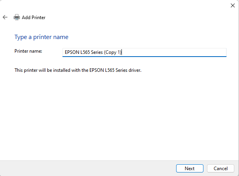This screenshot has width=239, height=176.
Task: Click the driver installation description text
Action: pyautogui.click(x=77, y=71)
